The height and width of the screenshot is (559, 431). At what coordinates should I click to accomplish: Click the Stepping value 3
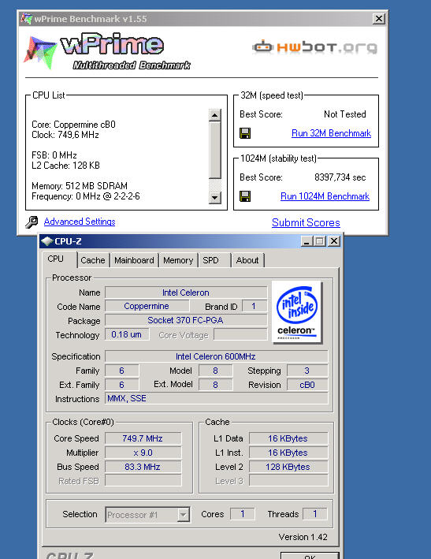point(307,371)
